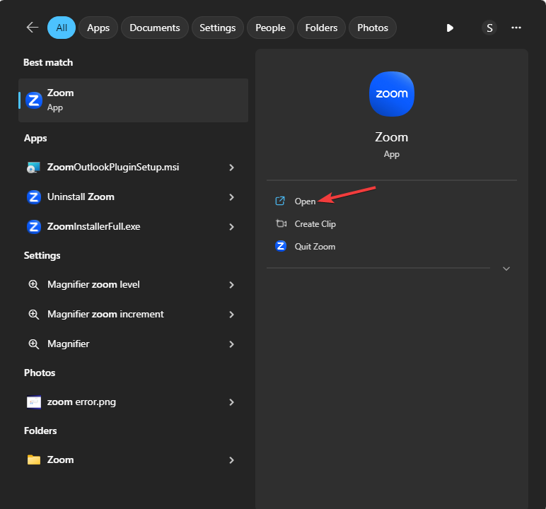546x509 pixels.
Task: Expand the Magnifier zoom increment chevron
Action: (x=231, y=315)
